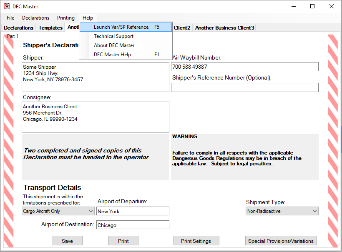Edit the Airport of Departure field
This screenshot has width=342, height=252.
[x=133, y=211]
